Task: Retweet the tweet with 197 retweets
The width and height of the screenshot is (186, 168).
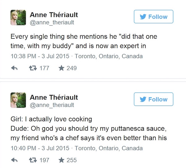Action: click(33, 160)
